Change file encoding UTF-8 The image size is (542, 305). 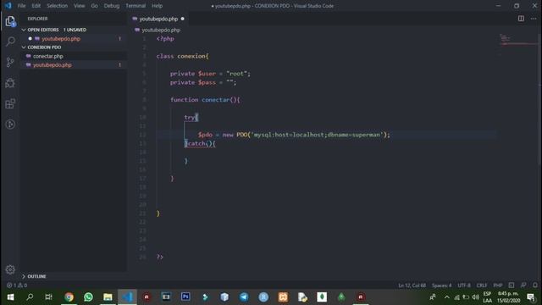click(x=464, y=286)
